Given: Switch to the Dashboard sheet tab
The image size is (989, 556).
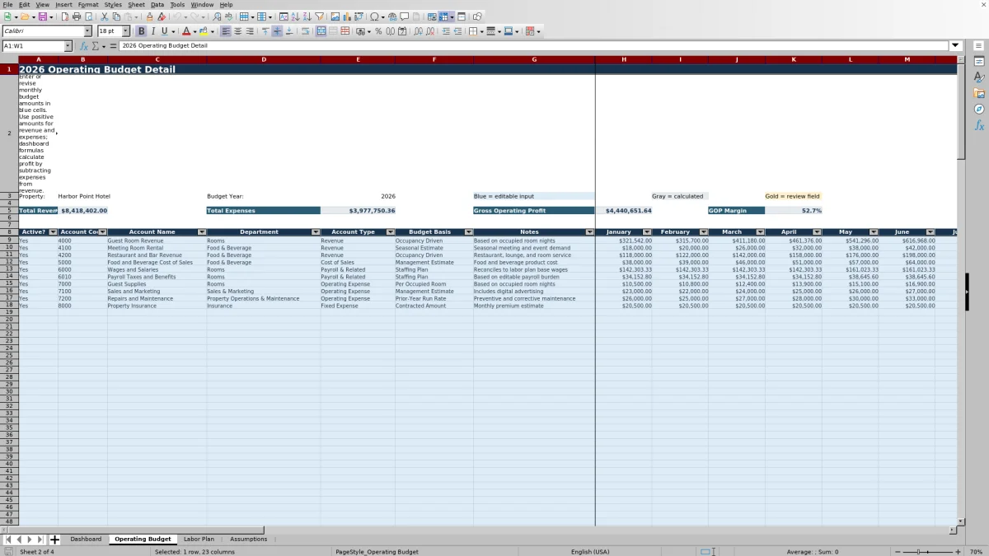Looking at the screenshot, I should coord(86,540).
